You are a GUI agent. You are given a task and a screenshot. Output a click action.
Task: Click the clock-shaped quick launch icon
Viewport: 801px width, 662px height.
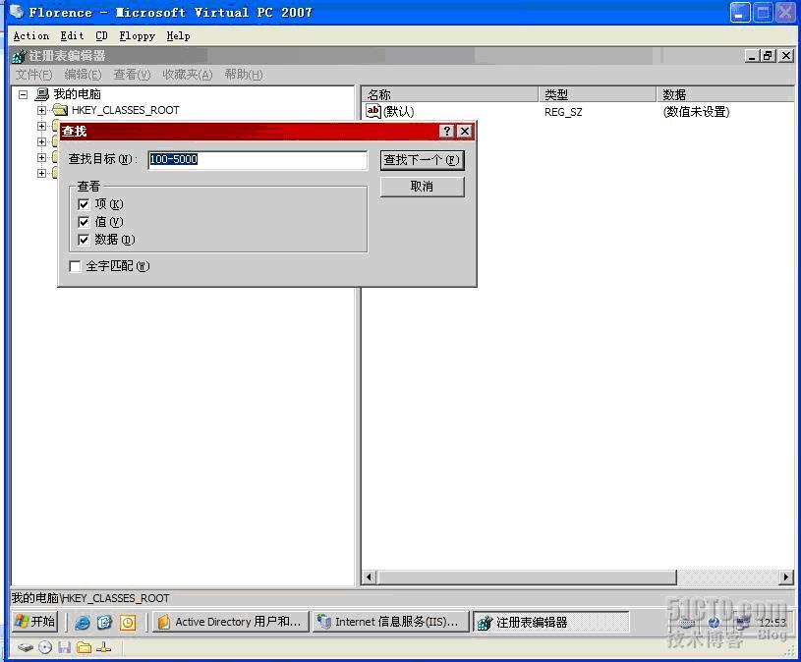(128, 622)
